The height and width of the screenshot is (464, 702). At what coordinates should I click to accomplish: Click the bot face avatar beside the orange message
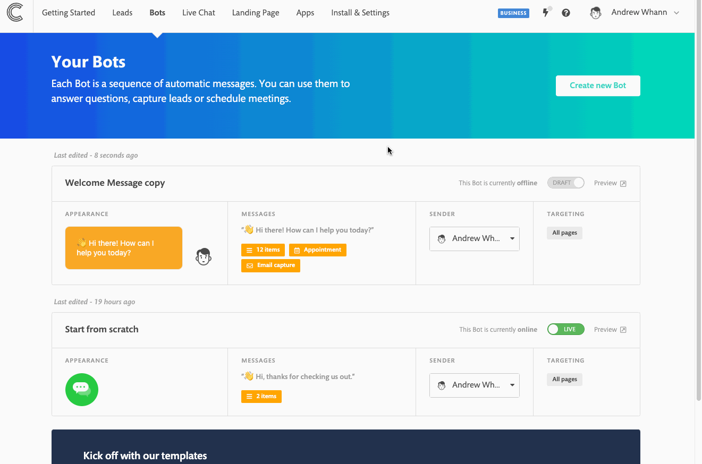pyautogui.click(x=203, y=256)
